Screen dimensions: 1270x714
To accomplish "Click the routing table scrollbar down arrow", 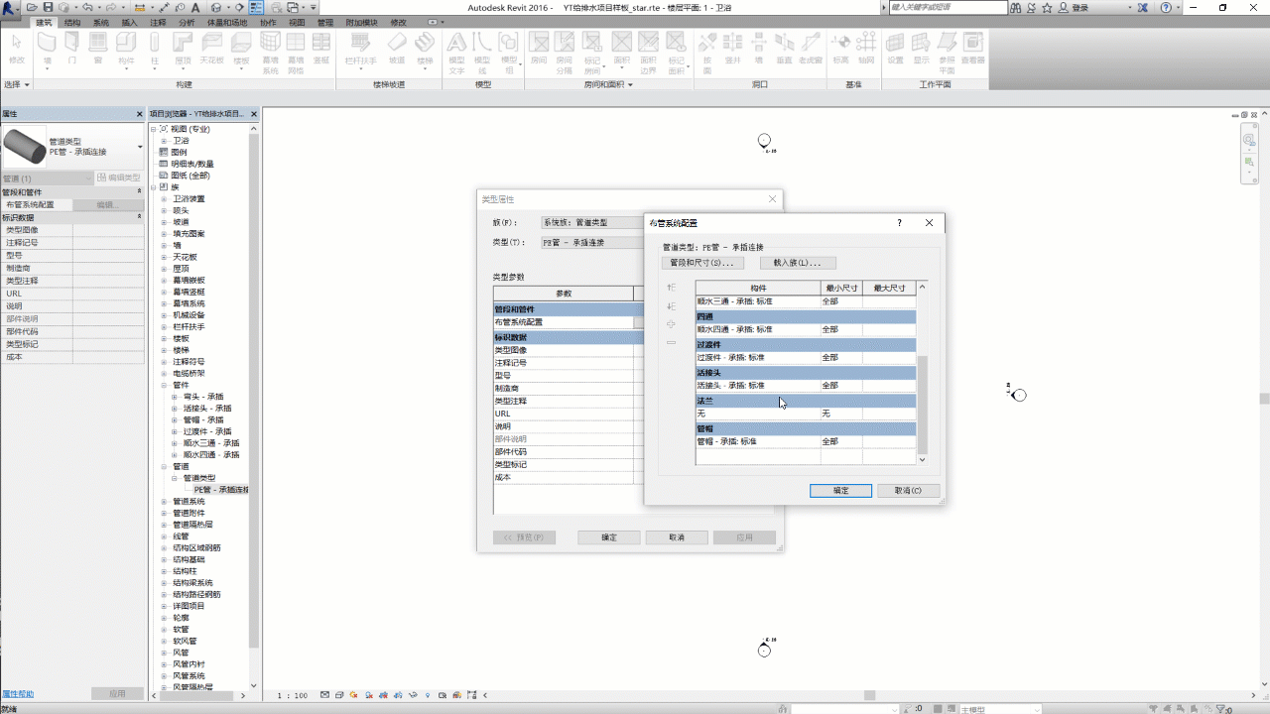I will click(922, 459).
